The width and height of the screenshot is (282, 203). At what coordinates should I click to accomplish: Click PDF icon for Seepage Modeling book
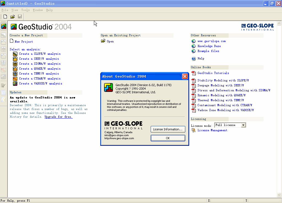point(194,86)
